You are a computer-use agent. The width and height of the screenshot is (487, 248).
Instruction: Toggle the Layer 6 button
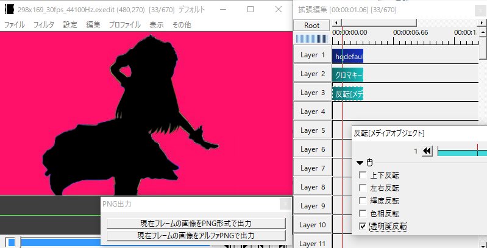[313, 150]
